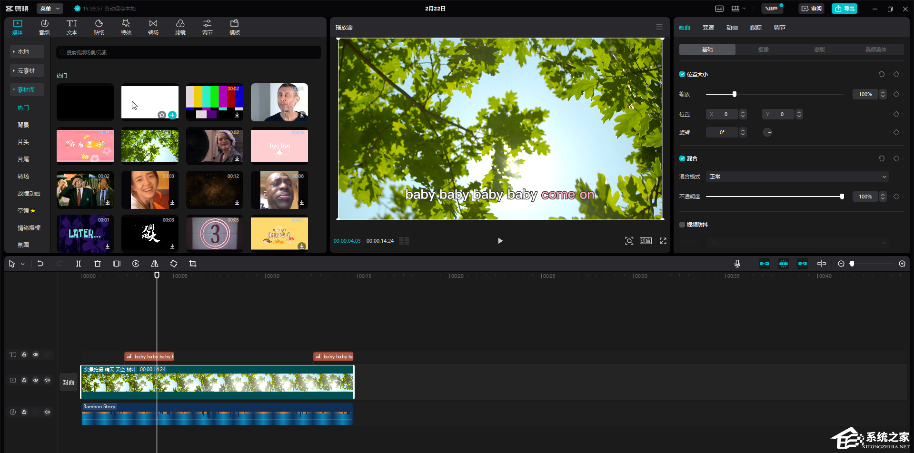Select the 抠像 sub-tab
The height and width of the screenshot is (453, 914).
763,49
